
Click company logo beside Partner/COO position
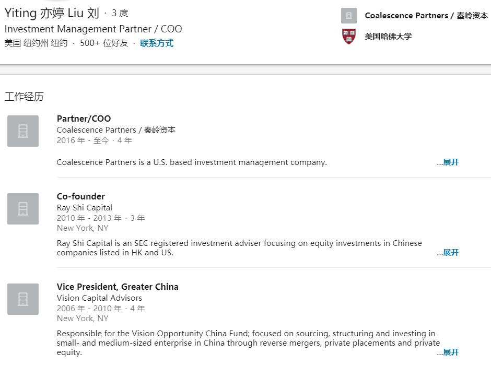(23, 131)
